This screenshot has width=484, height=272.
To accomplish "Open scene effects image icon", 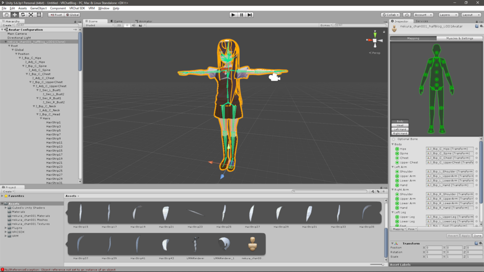I will point(140,25).
